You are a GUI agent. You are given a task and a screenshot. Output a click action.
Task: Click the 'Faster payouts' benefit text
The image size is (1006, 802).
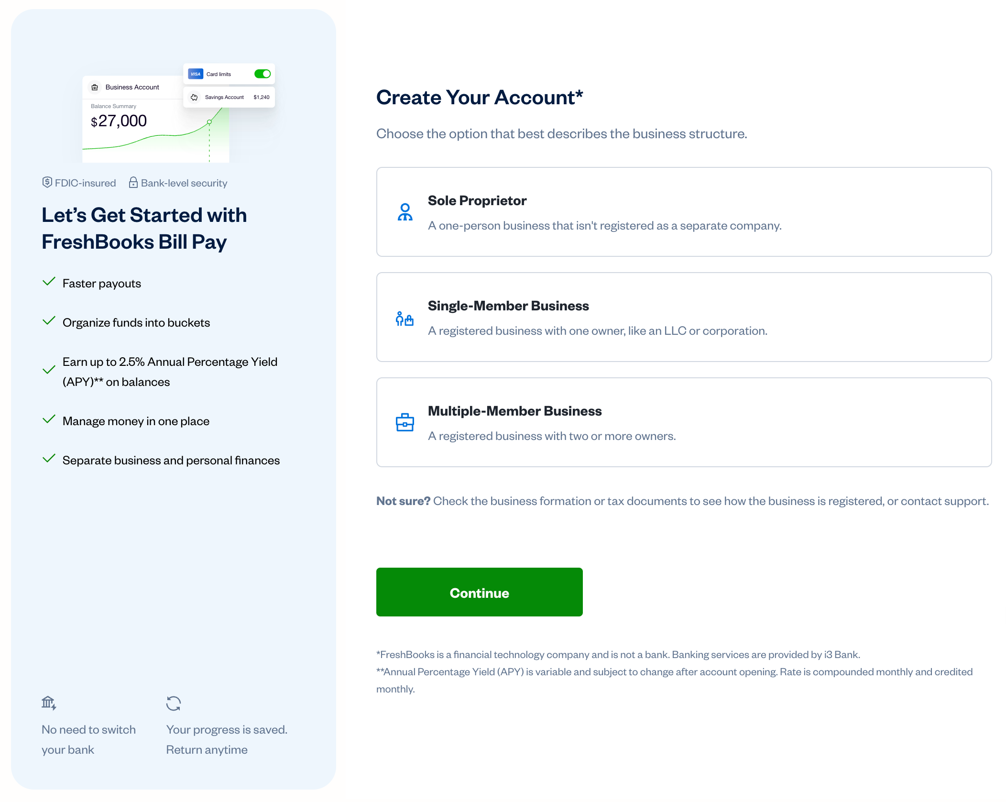[x=102, y=284]
